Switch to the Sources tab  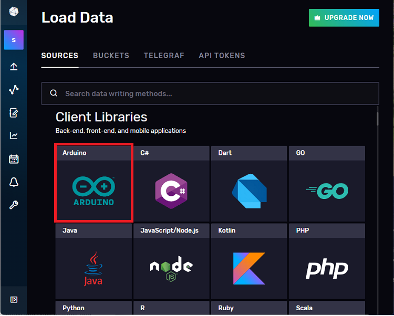(x=60, y=56)
